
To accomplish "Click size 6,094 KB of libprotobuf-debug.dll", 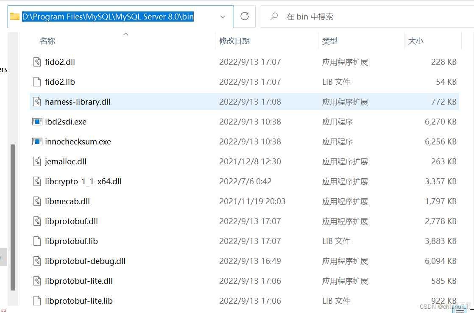I will [441, 261].
